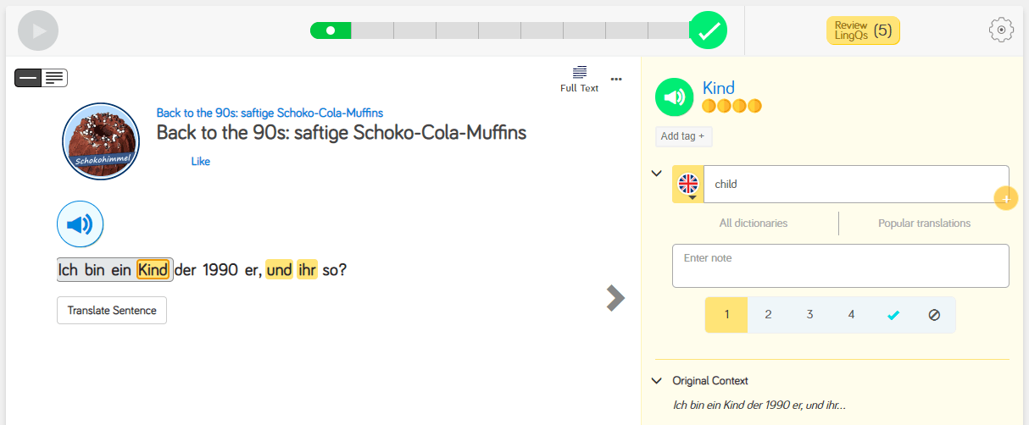Viewport: 1029px width, 425px height.
Task: Play the lesson audio from top bar
Action: pos(38,30)
